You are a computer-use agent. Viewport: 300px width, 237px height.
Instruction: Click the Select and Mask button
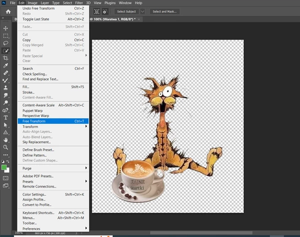point(164,11)
